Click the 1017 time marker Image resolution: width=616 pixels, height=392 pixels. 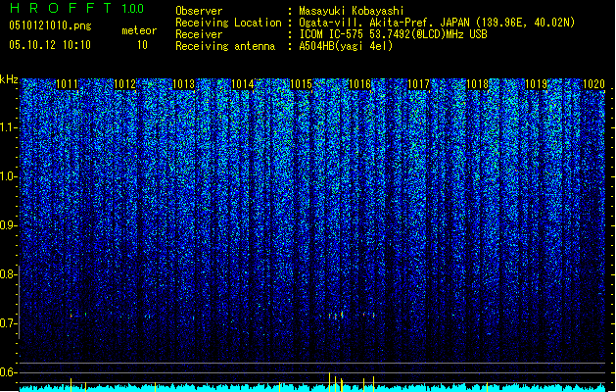click(x=419, y=84)
